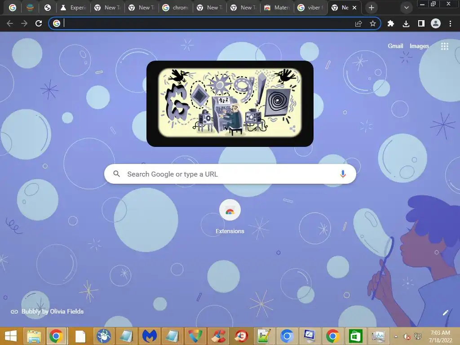
Task: Open File Explorer from taskbar
Action: click(x=34, y=336)
